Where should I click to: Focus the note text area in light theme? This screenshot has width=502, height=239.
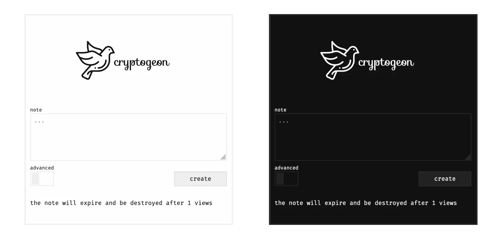pos(129,137)
